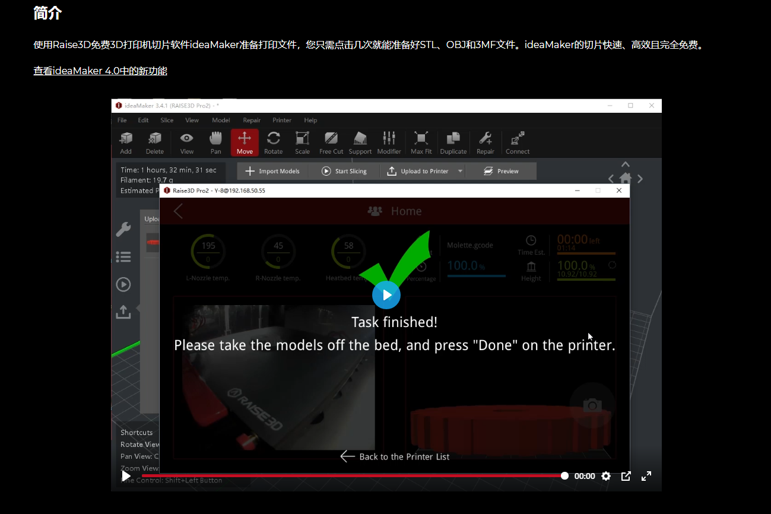Screen dimensions: 771x514
Task: Open the Slice menu
Action: click(167, 120)
